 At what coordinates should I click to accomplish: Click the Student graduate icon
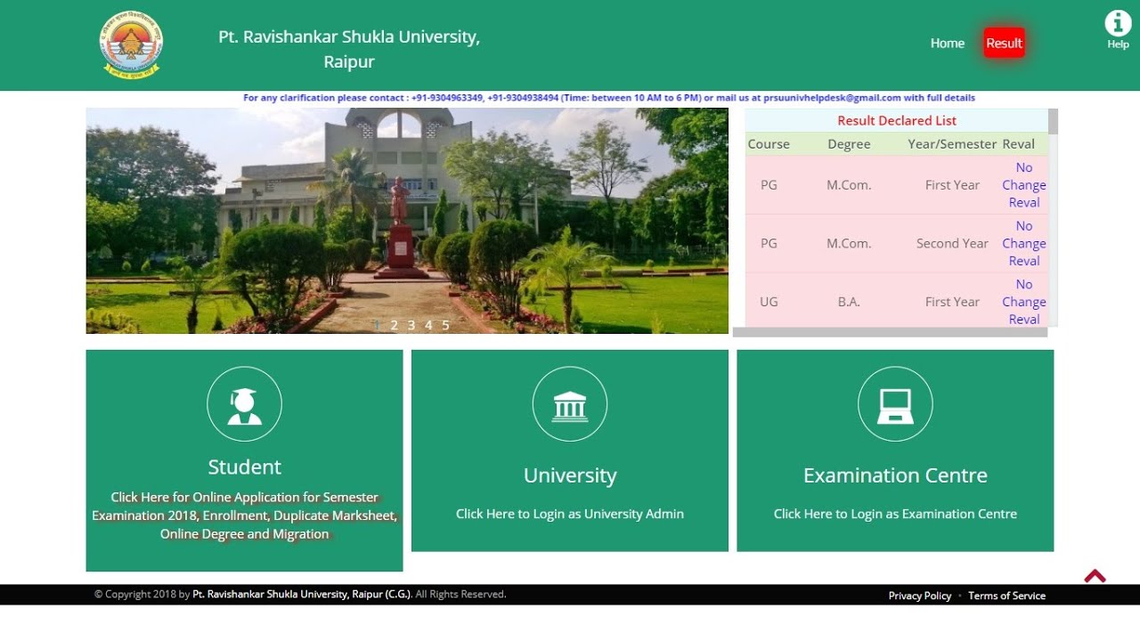[244, 404]
